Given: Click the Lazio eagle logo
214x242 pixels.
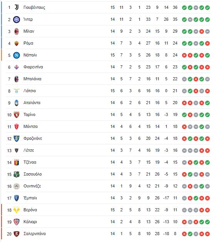Looking at the screenshot, I should click(x=17, y=91).
